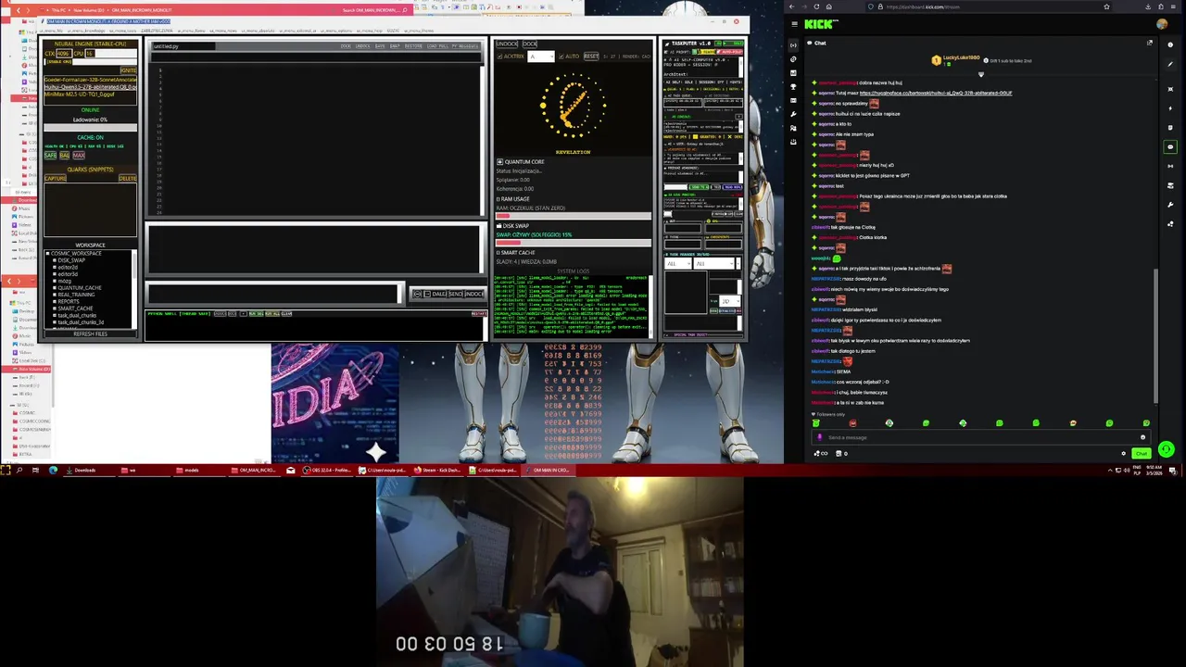Open the info icon in Kick right sidebar
This screenshot has width=1186, height=667.
(x=1170, y=44)
